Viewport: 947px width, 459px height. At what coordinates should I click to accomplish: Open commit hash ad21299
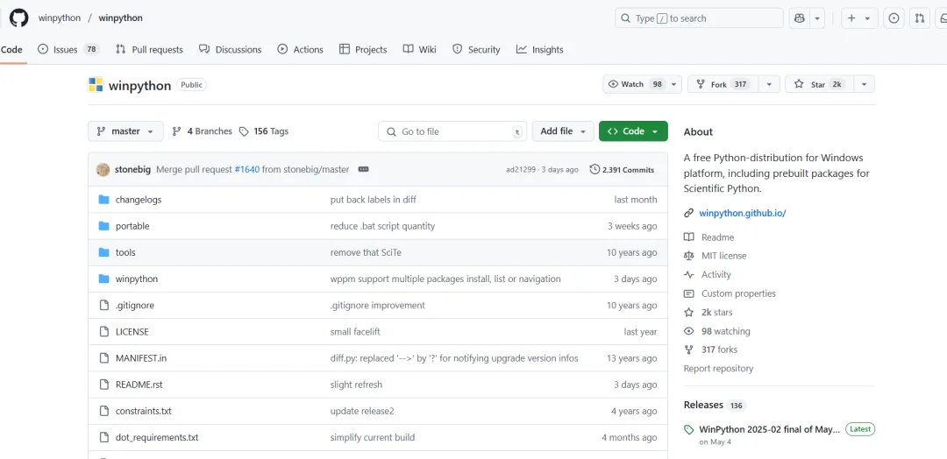521,169
